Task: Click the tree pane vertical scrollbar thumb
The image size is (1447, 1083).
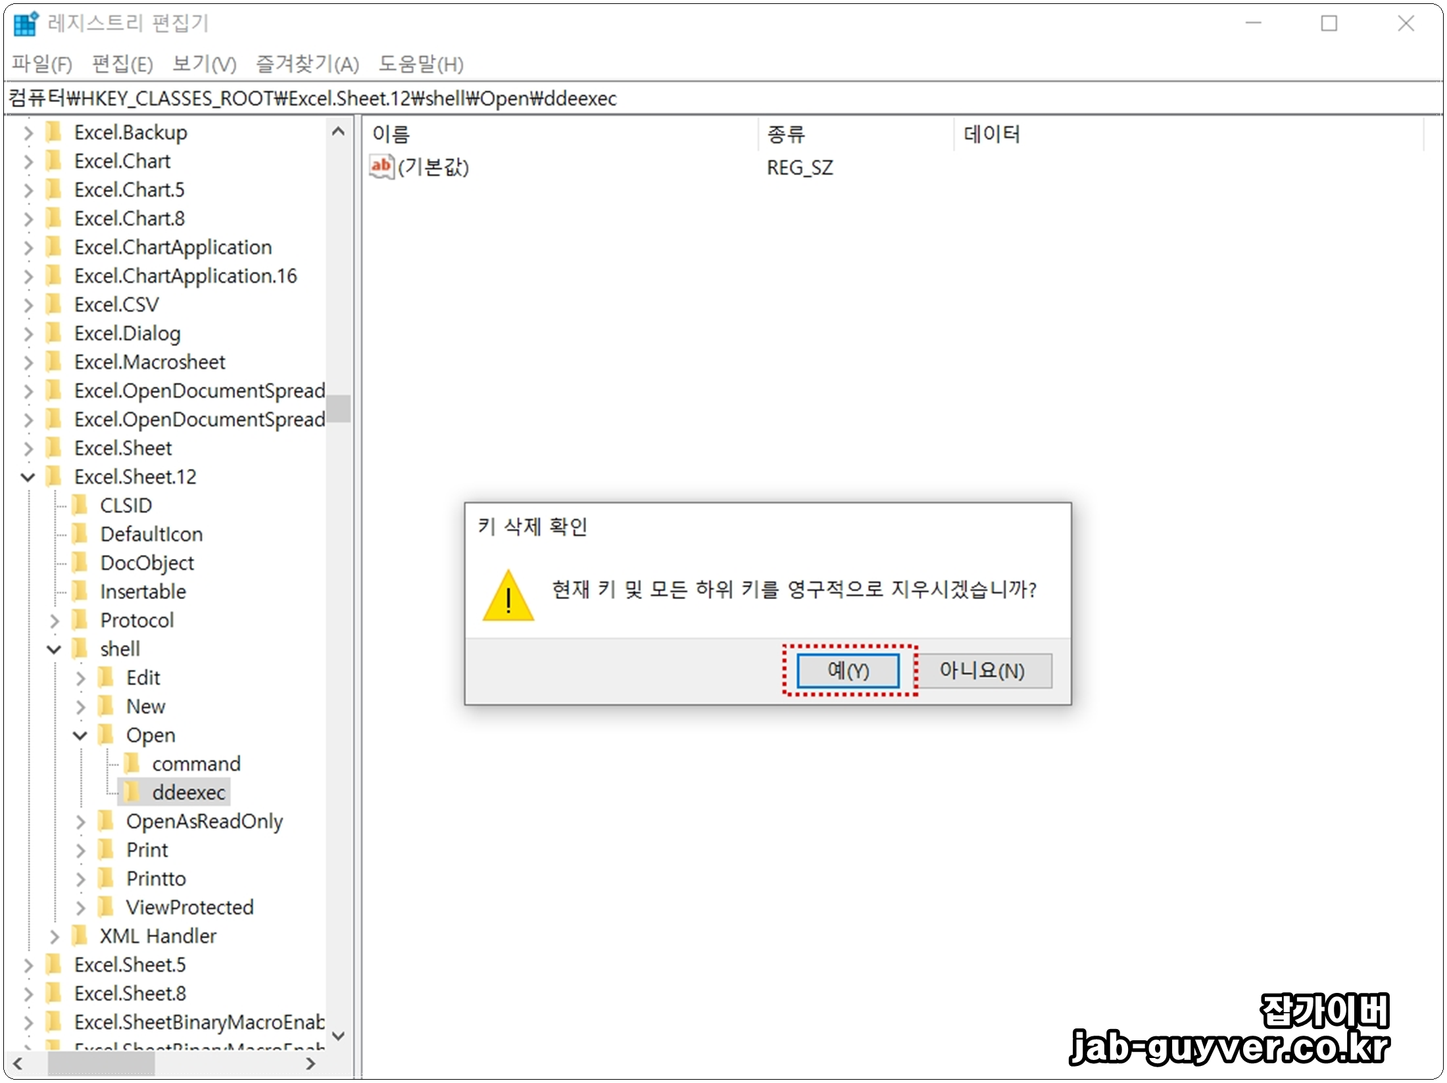Action: tap(339, 408)
